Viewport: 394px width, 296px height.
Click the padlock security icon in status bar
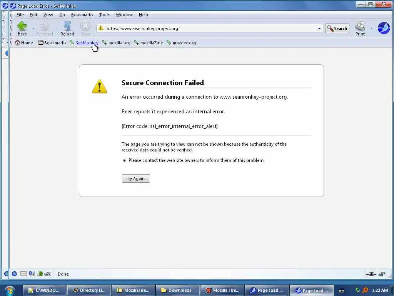coord(382,274)
